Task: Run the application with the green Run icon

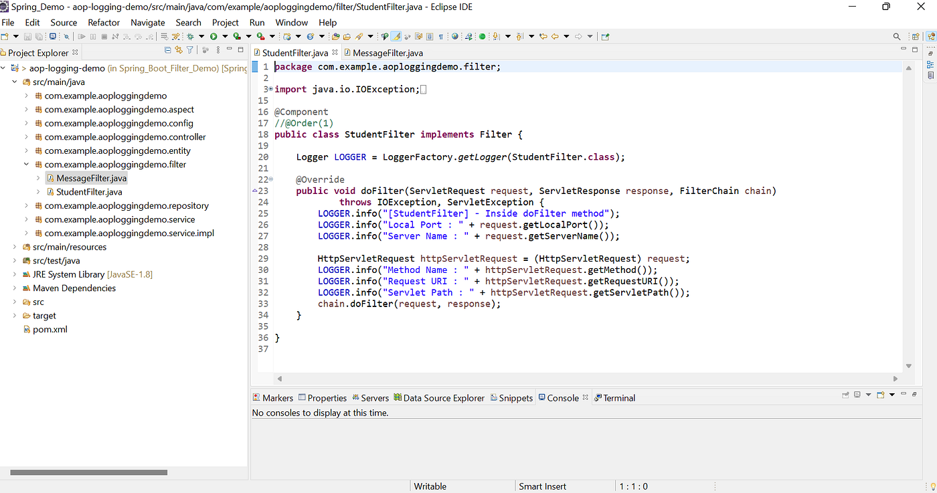Action: click(213, 36)
